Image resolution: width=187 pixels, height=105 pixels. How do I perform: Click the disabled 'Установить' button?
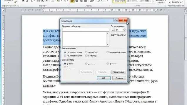coord(87,72)
